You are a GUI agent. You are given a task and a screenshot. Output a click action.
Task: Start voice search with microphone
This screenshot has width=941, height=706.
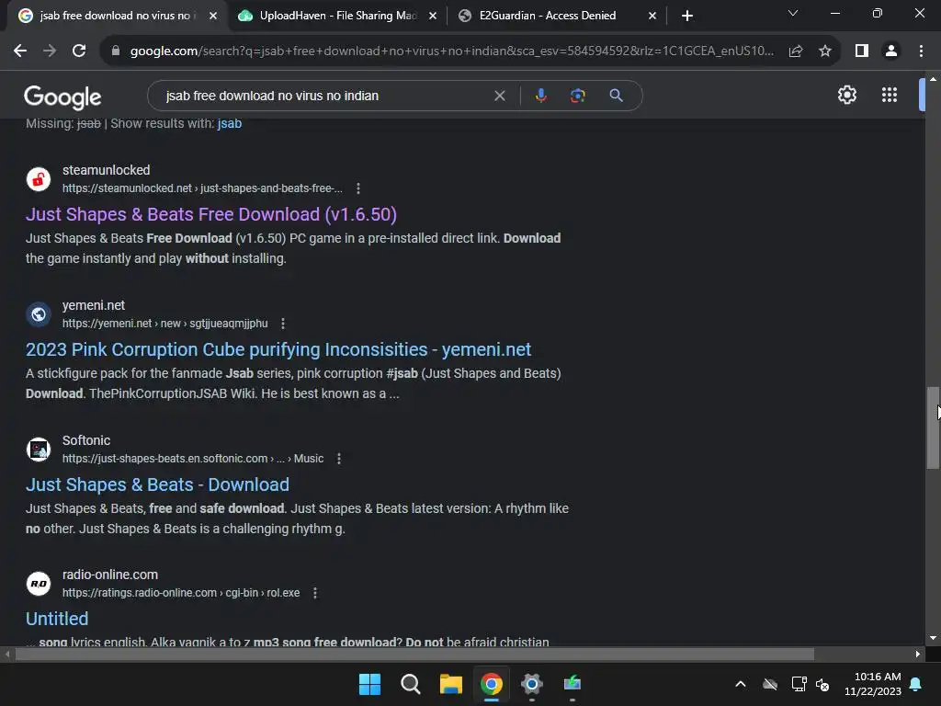(x=540, y=96)
